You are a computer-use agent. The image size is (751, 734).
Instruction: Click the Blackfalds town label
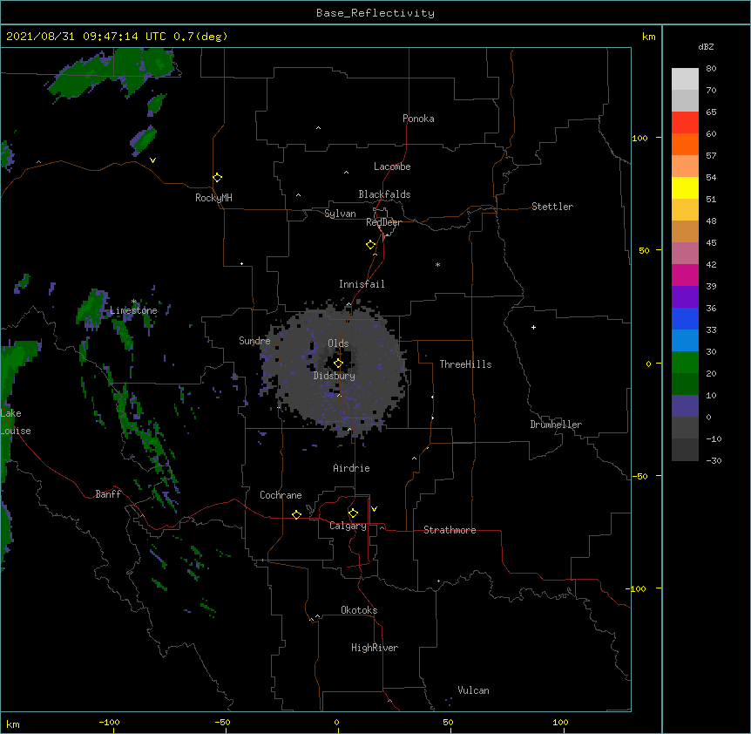tap(384, 194)
